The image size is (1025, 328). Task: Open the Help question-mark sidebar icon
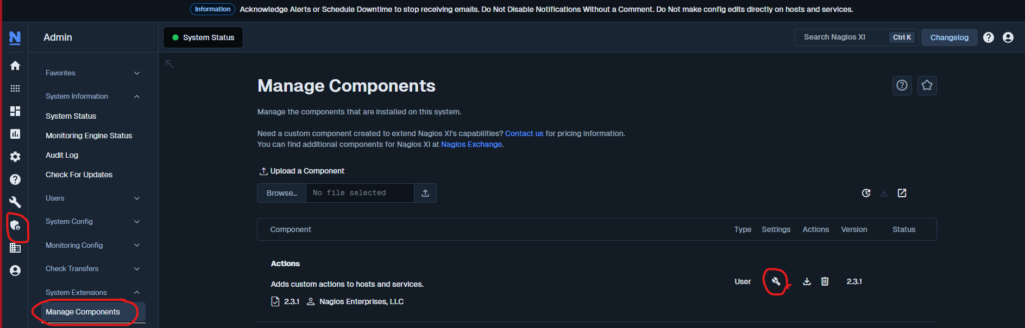click(15, 179)
